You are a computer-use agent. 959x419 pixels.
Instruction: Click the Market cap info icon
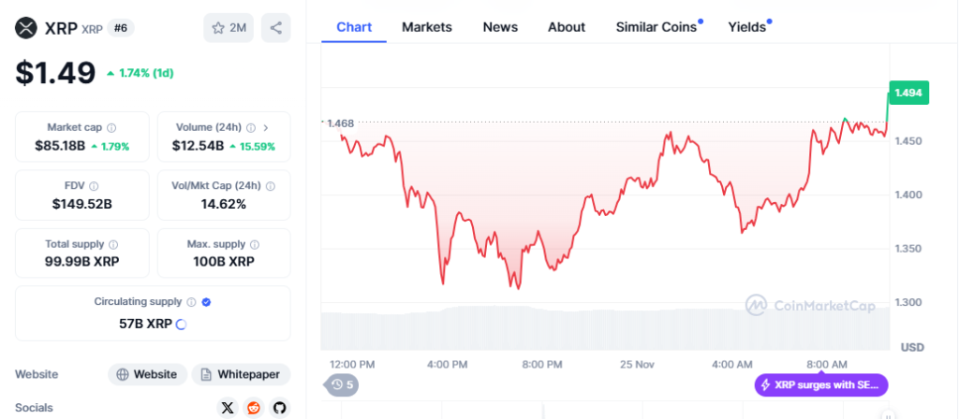(111, 128)
